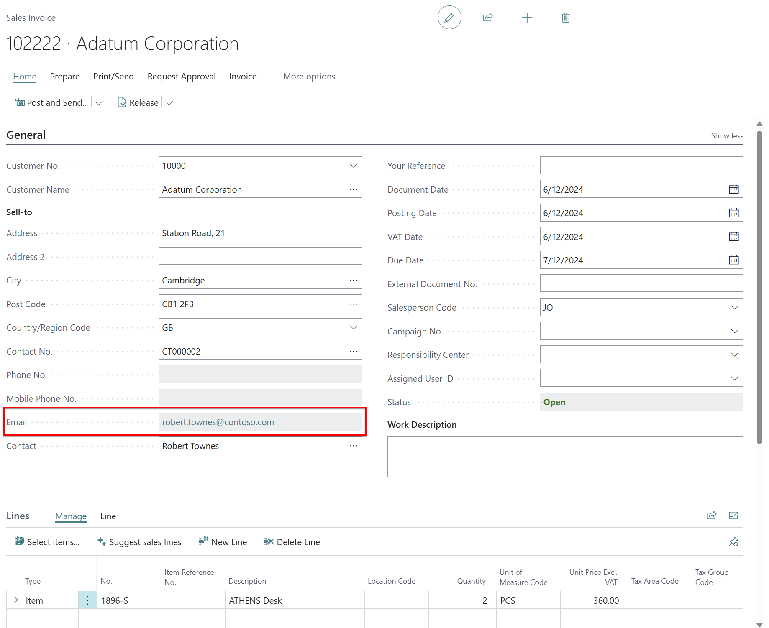Click Open status value
This screenshot has width=769, height=628.
click(554, 402)
